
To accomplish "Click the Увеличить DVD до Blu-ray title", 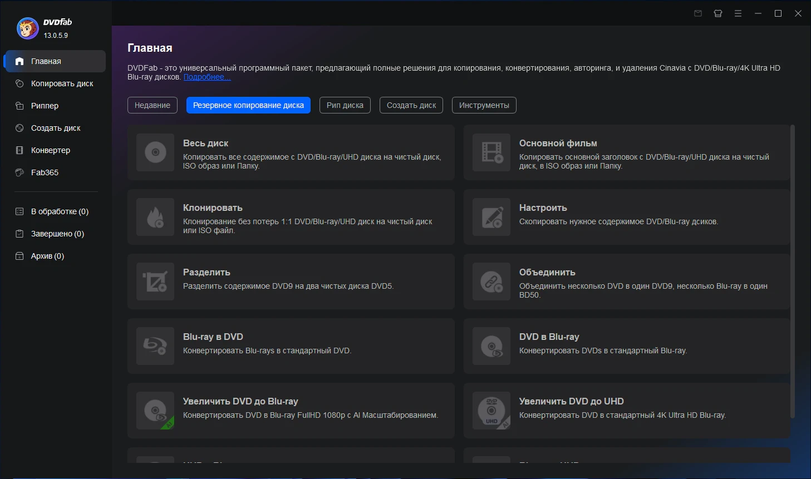I will click(240, 401).
